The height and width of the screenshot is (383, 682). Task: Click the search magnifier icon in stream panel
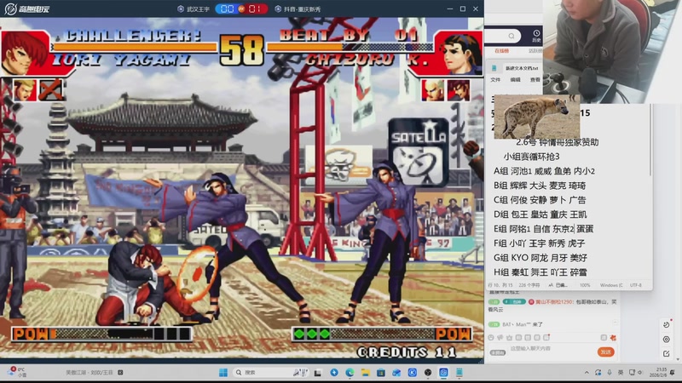click(x=511, y=36)
